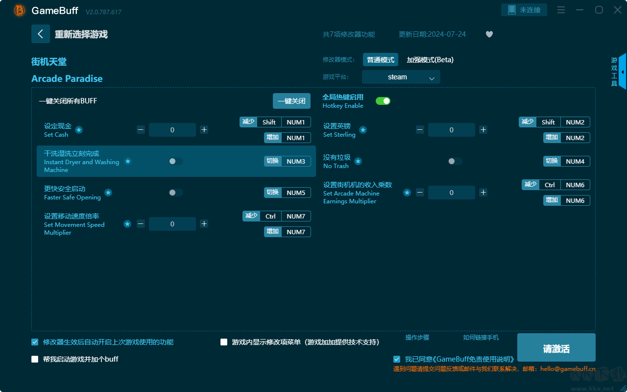Click the 减少 Shift NUM2 hotkey button

(555, 122)
